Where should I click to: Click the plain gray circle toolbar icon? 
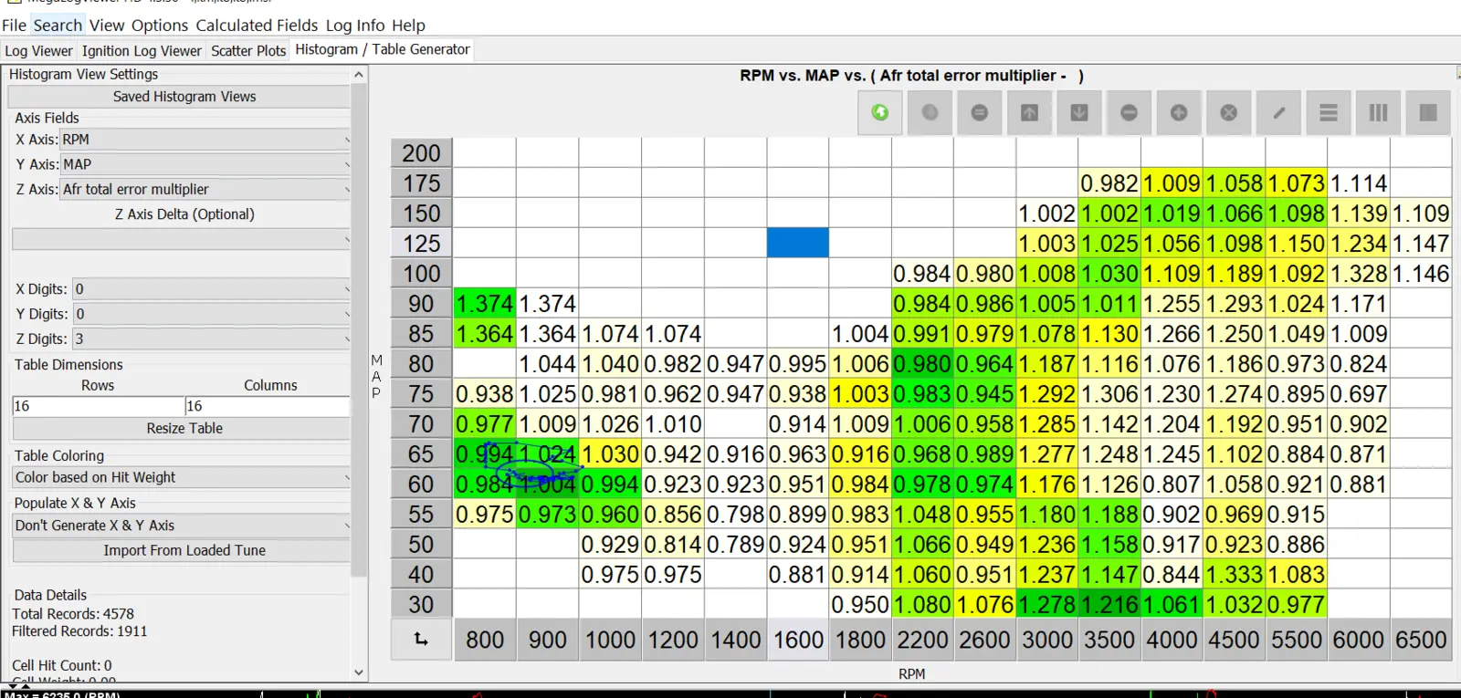[930, 112]
